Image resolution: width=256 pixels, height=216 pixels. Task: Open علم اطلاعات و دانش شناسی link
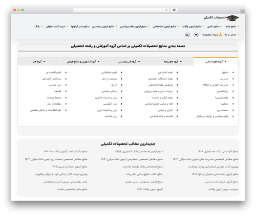pyautogui.click(x=46, y=110)
